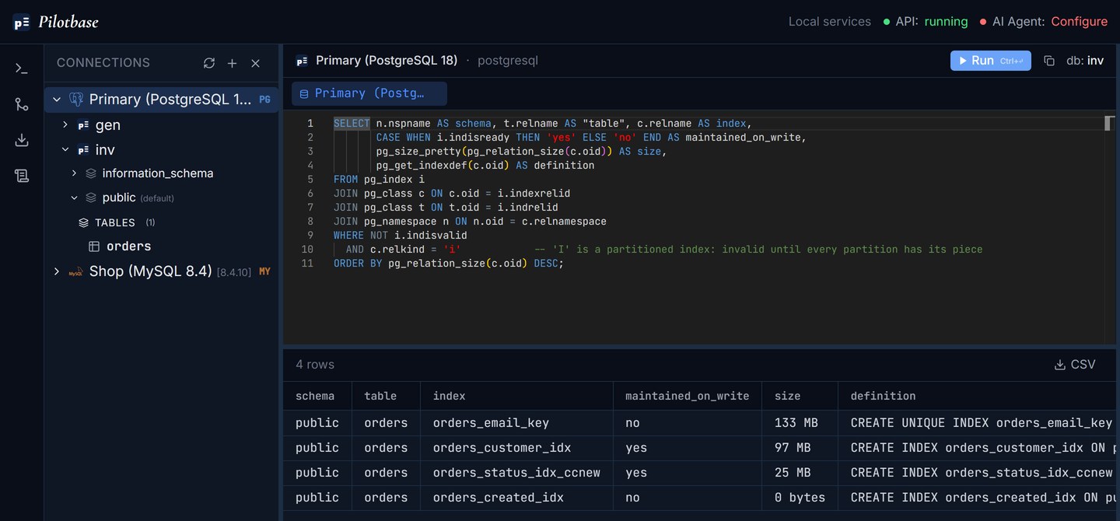Screen dimensions: 1120x521
Task: Sort by the schema column header
Action: [x=315, y=396]
